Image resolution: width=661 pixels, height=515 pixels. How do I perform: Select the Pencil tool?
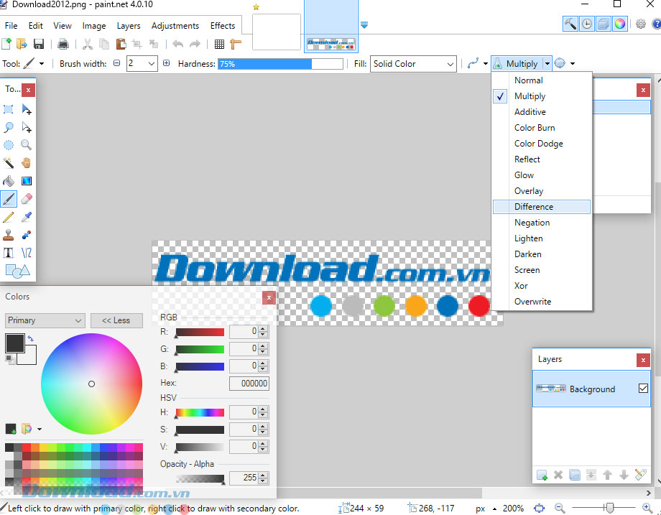9,217
